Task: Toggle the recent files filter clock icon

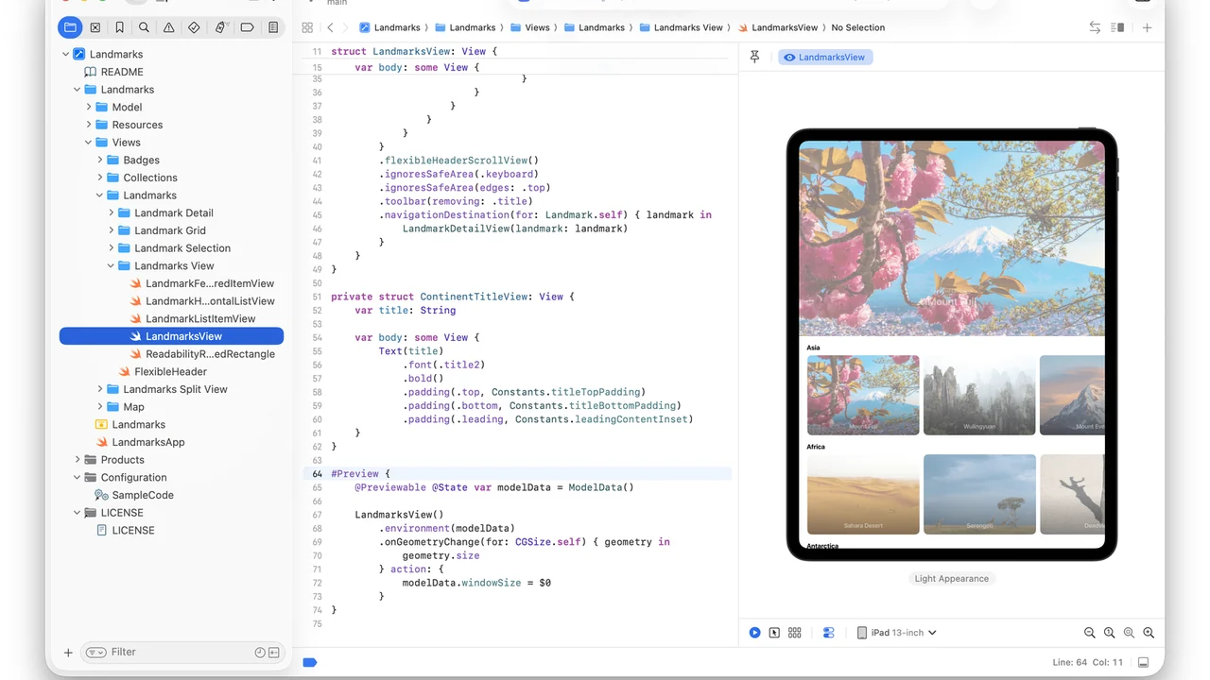Action: click(260, 653)
